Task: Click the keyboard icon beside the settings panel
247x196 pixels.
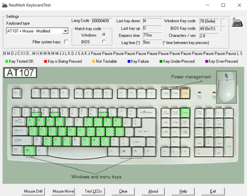Action: (237, 22)
